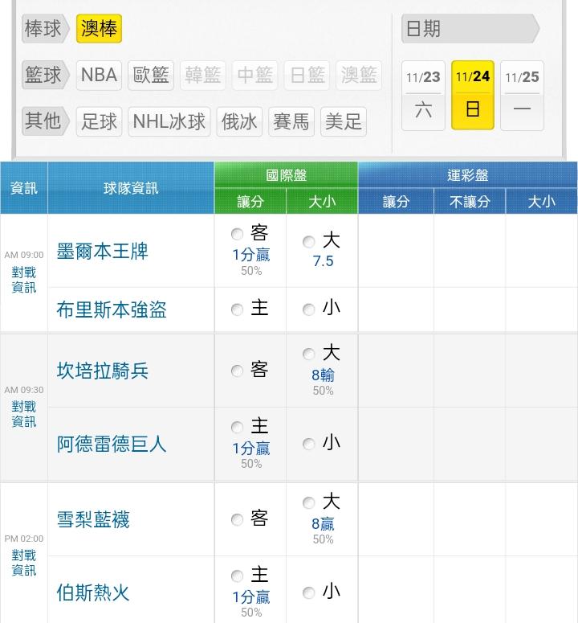
Task: Click the 8輸 over/under value
Action: coord(323,375)
